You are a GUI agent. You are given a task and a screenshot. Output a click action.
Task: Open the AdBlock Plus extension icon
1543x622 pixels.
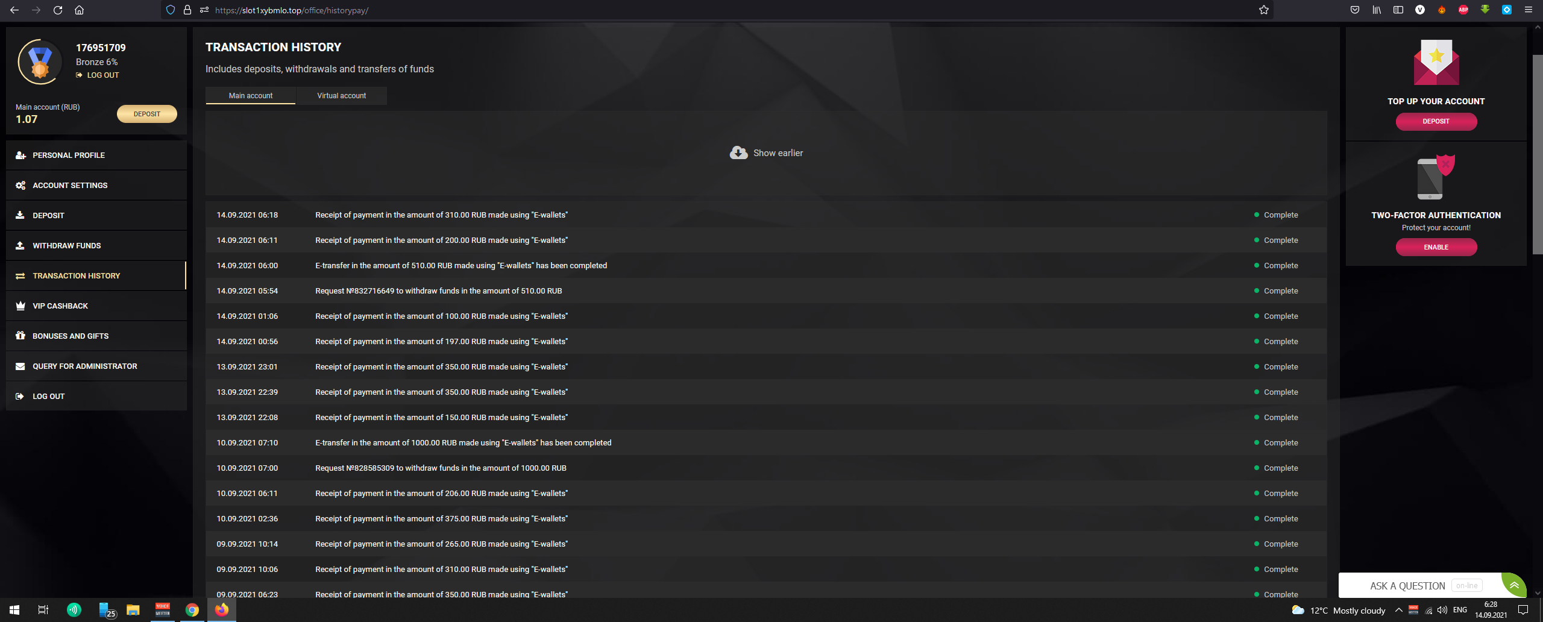(1463, 10)
